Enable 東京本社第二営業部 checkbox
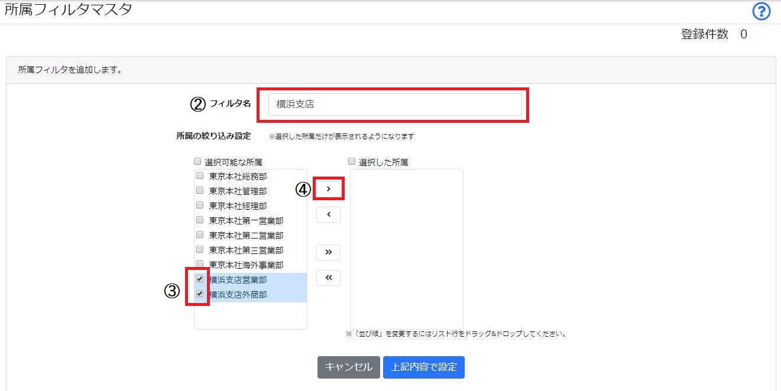 (200, 234)
